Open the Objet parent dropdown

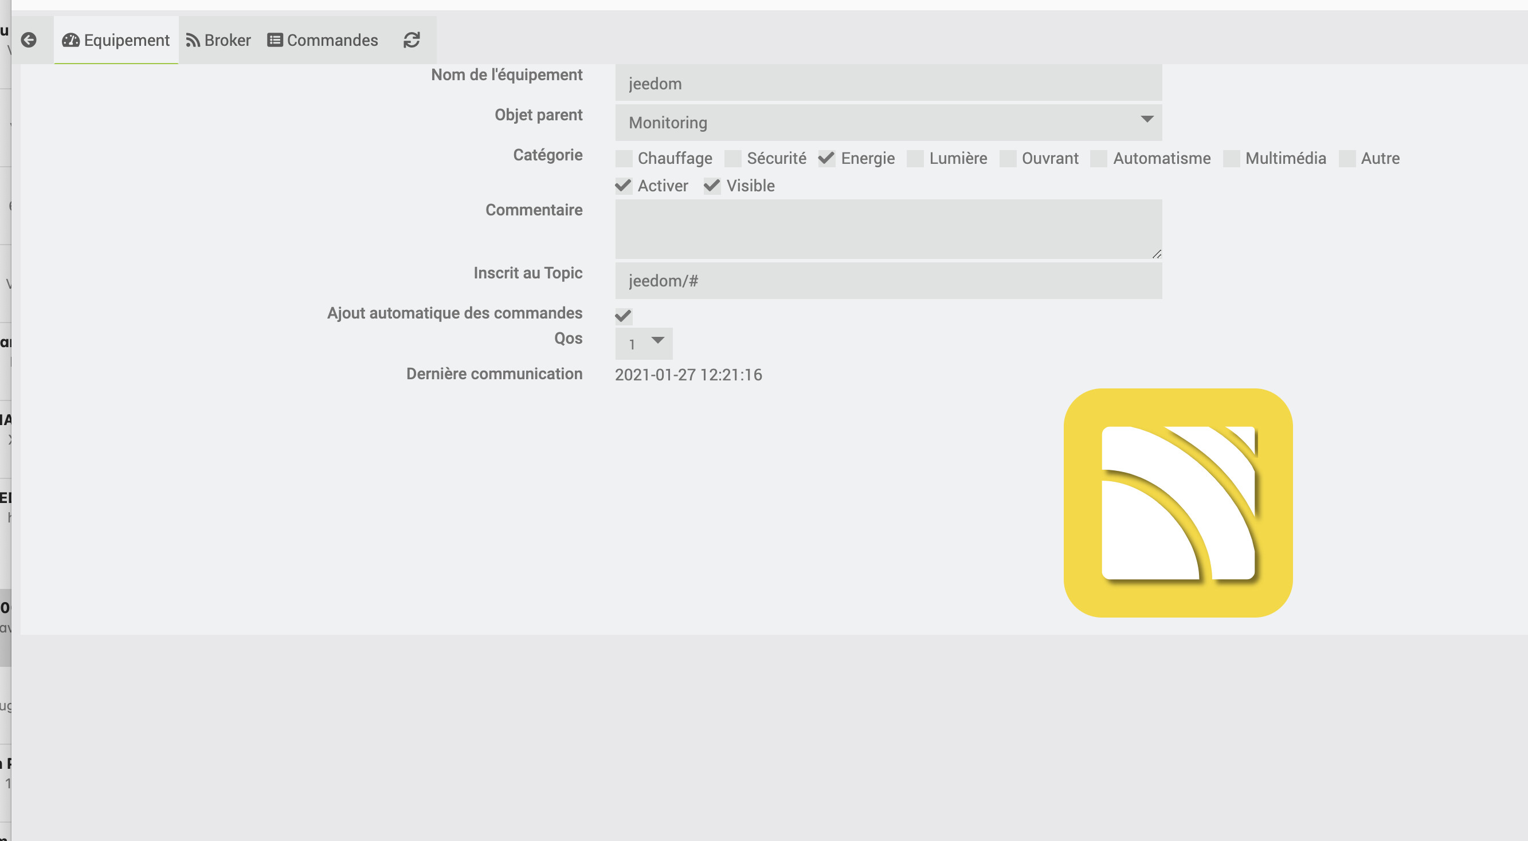(x=888, y=122)
